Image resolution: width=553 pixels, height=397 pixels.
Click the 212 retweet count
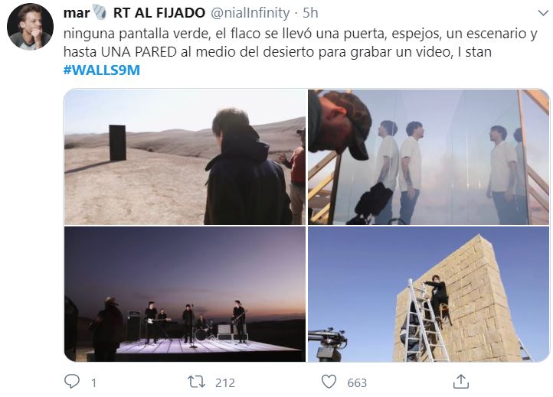(225, 382)
